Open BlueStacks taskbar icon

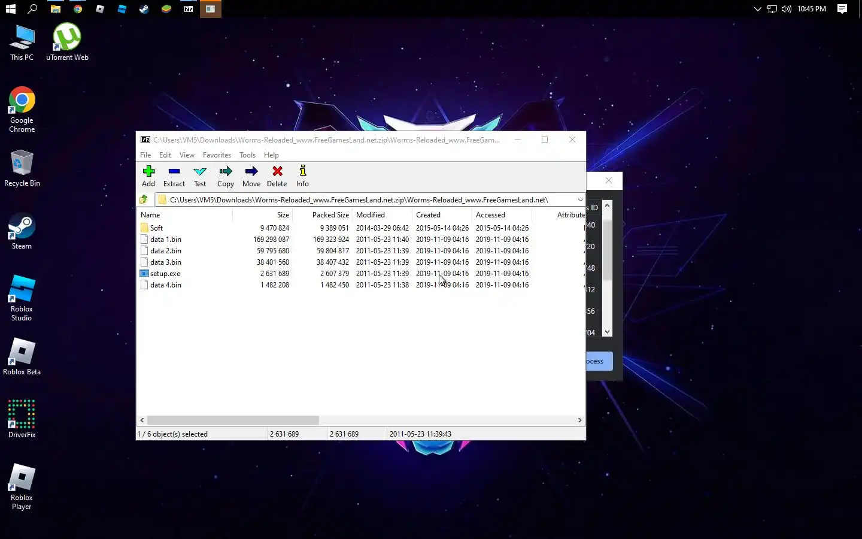(166, 9)
